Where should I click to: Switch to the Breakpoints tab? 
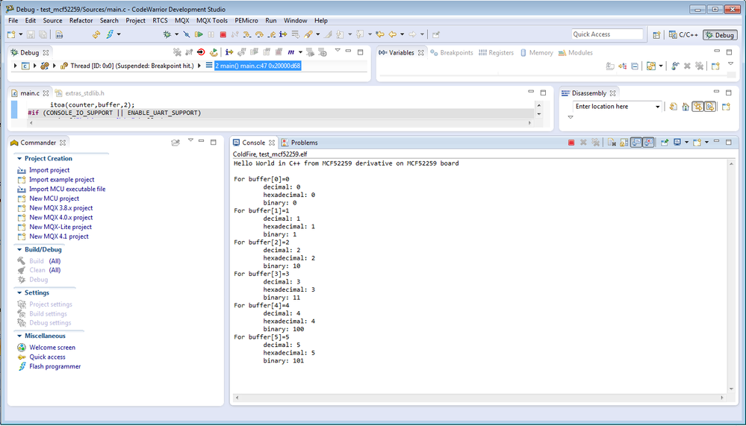[452, 53]
